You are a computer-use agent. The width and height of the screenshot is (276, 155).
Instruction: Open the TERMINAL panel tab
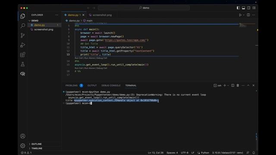pos(131,85)
